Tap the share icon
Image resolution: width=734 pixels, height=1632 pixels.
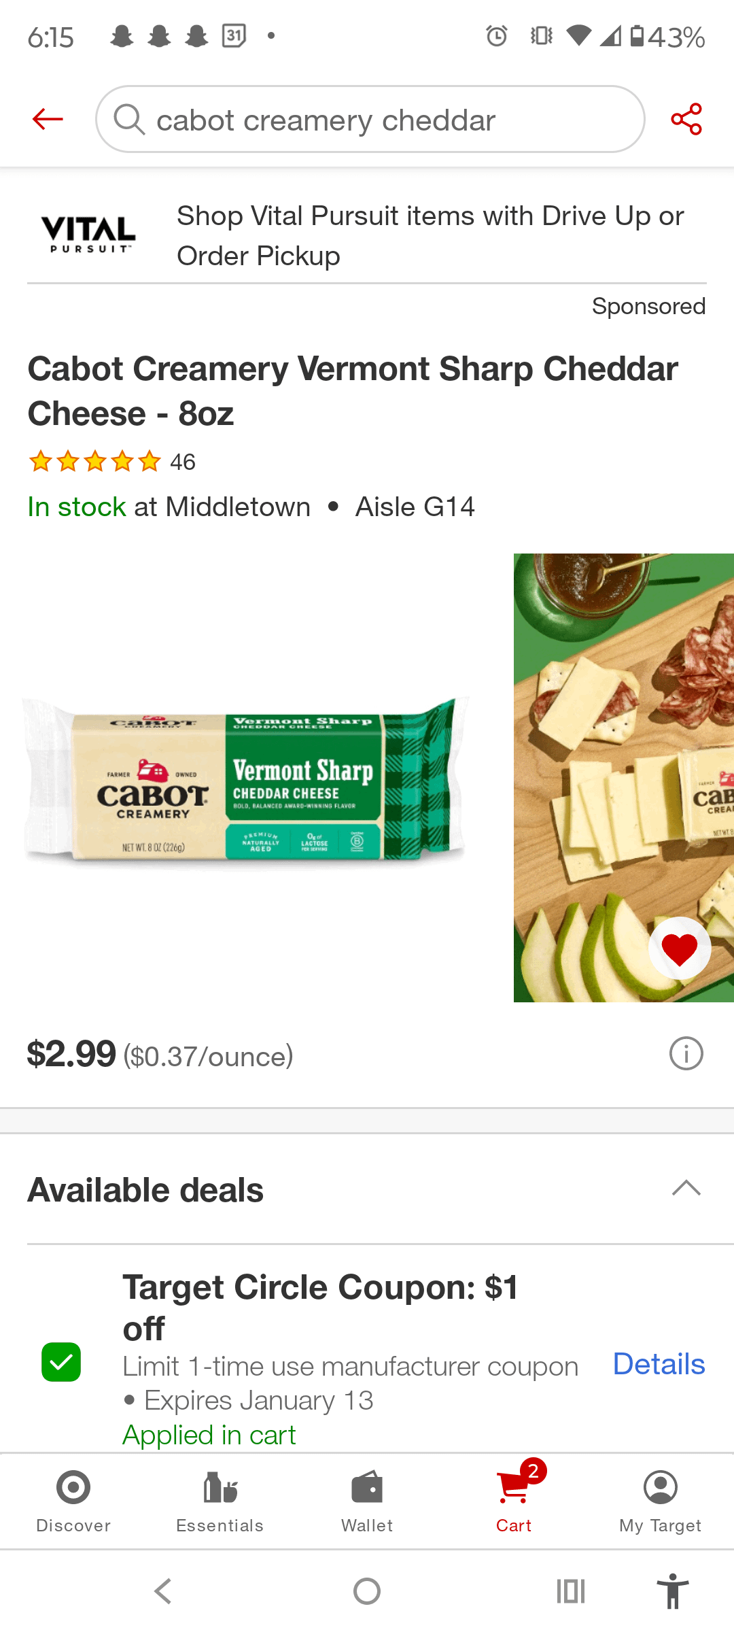[686, 119]
